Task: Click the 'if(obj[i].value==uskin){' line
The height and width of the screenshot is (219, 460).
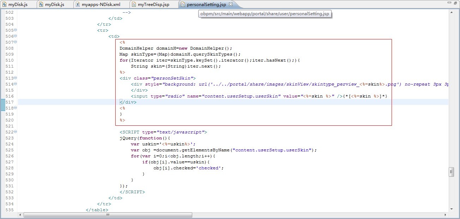Action: point(176,162)
